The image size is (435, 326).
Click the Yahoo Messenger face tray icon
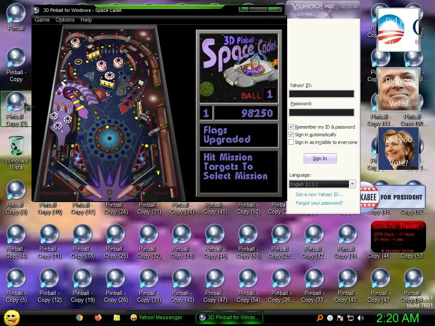pos(330,318)
